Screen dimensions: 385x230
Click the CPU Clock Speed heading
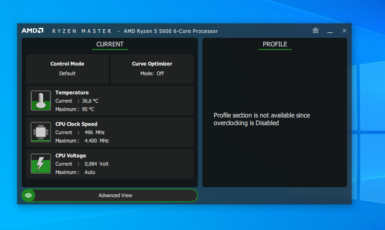click(x=76, y=124)
